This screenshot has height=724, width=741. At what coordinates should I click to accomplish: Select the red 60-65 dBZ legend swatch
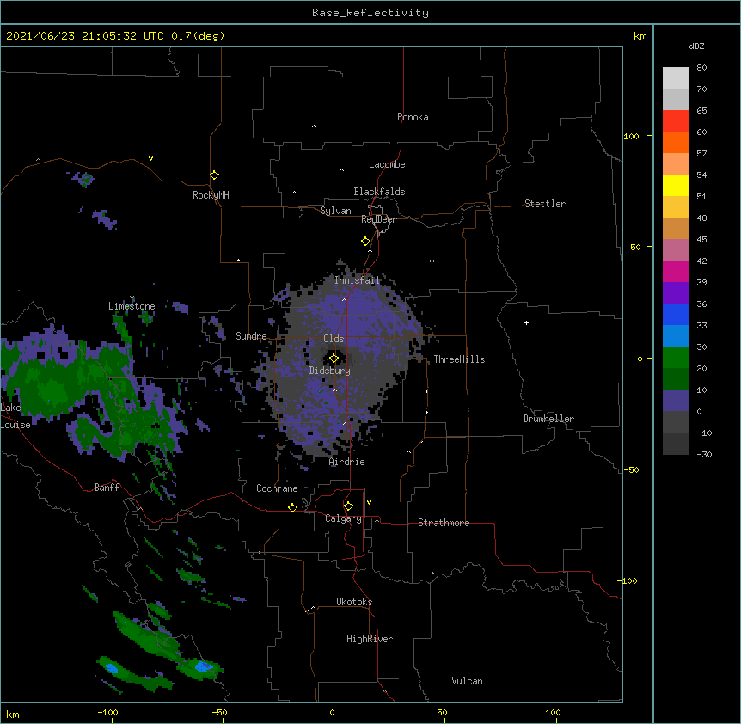coord(676,120)
